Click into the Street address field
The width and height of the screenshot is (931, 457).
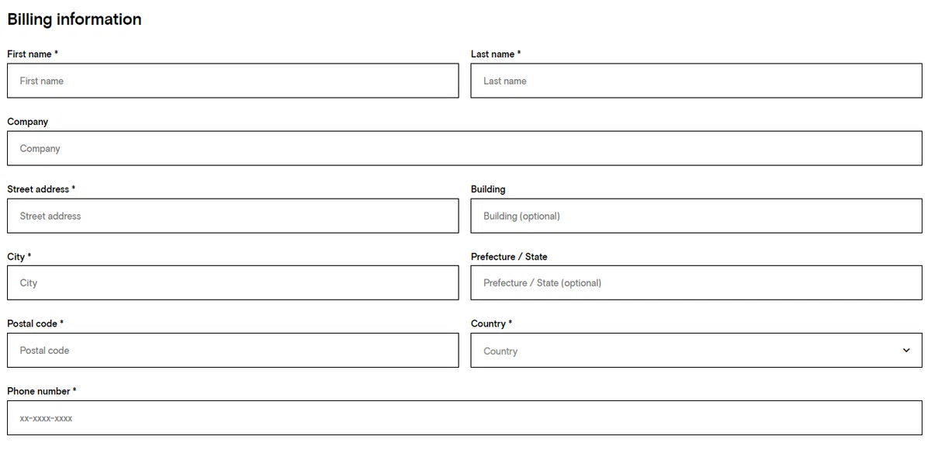(233, 216)
